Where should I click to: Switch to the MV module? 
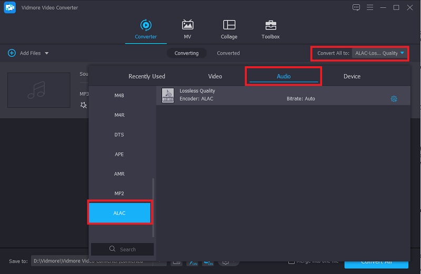pos(187,29)
